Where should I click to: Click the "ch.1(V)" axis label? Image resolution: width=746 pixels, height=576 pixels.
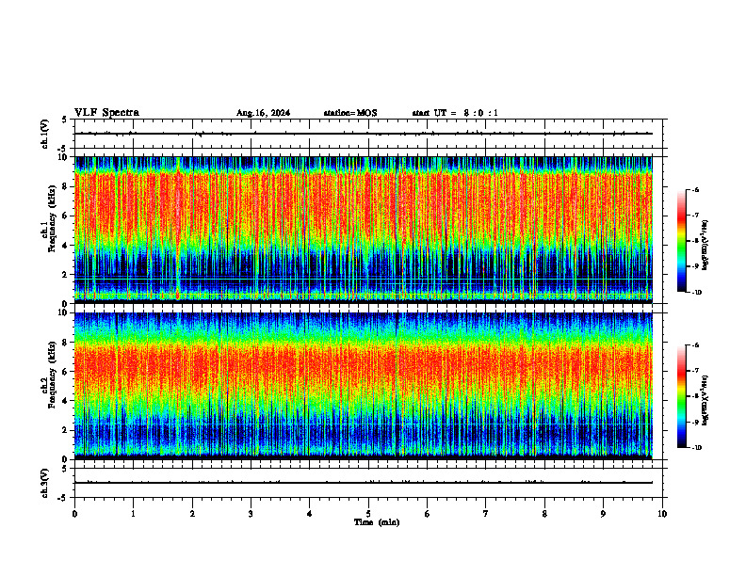click(x=44, y=134)
